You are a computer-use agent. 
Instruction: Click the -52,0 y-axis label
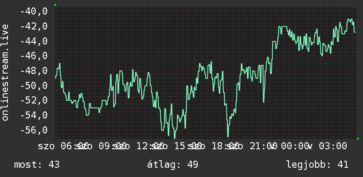[34, 100]
